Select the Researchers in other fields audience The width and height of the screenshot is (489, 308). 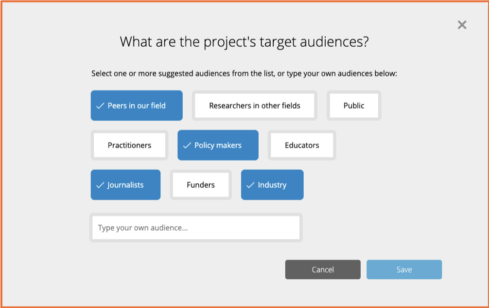coord(254,106)
